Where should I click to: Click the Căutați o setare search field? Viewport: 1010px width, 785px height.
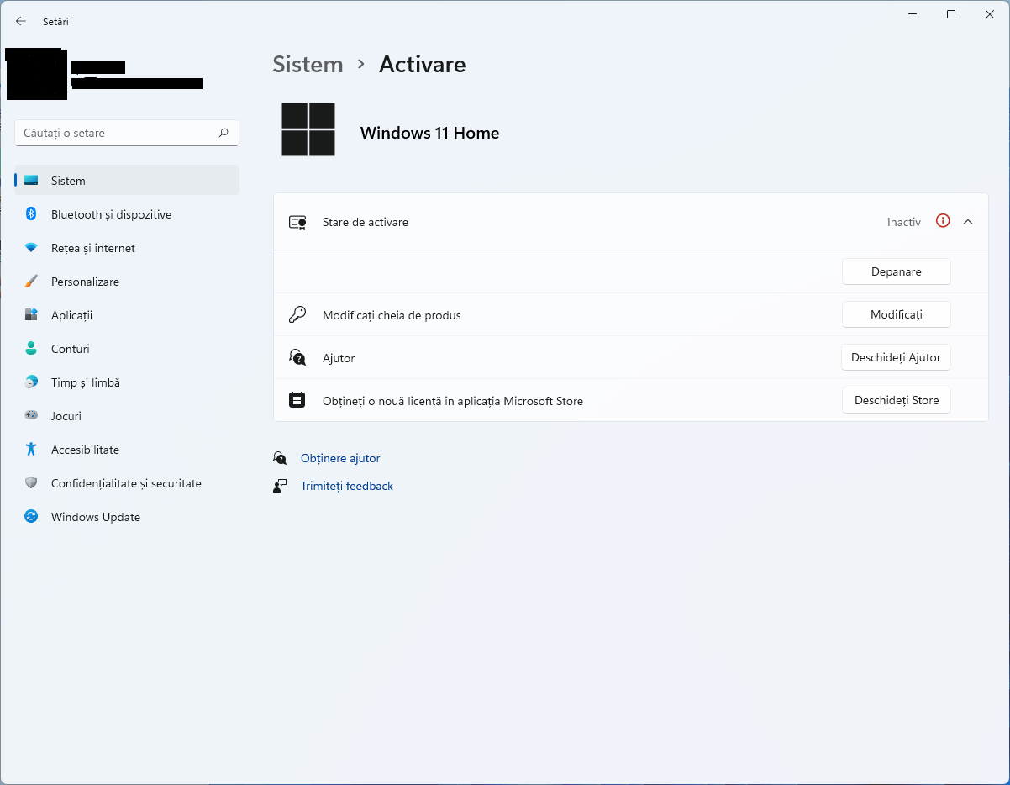[127, 133]
